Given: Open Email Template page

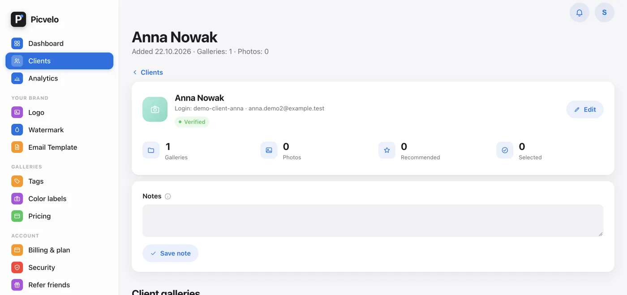Looking at the screenshot, I should click(59, 147).
